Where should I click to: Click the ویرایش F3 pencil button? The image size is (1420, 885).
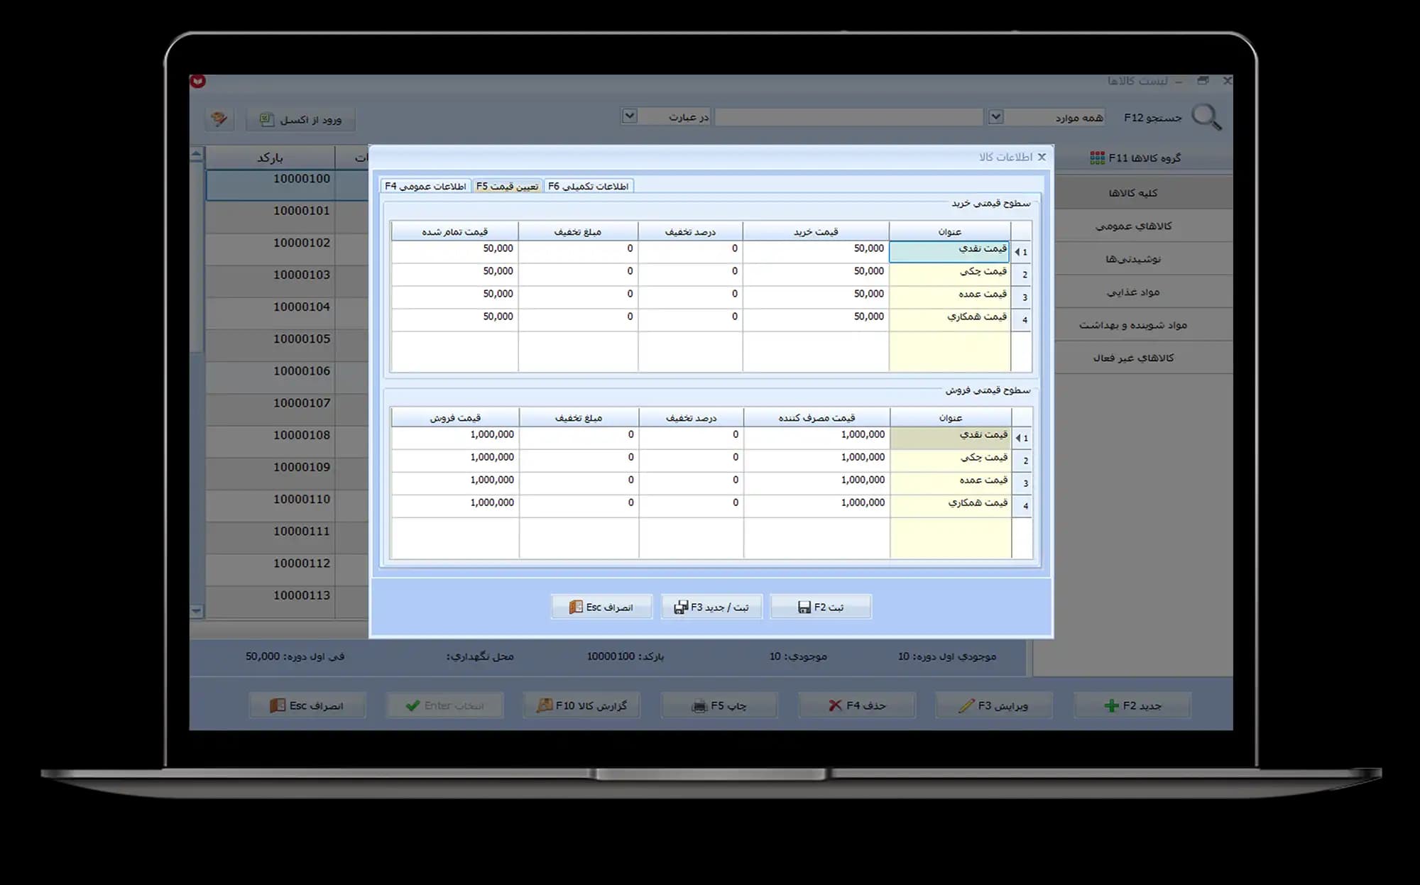coord(994,705)
